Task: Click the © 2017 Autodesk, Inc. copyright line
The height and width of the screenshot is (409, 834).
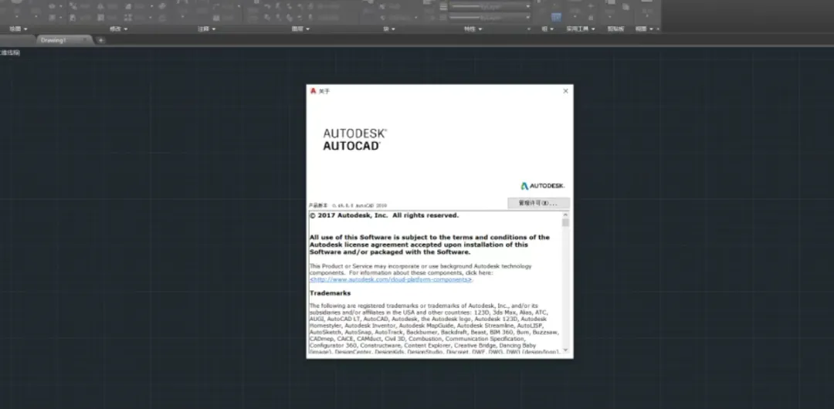Action: pyautogui.click(x=384, y=215)
